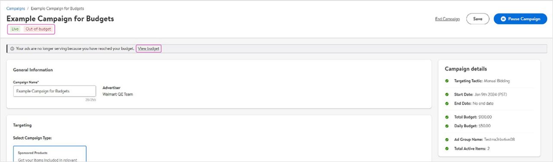Click the Live status badge
The width and height of the screenshot is (553, 162).
tap(15, 29)
